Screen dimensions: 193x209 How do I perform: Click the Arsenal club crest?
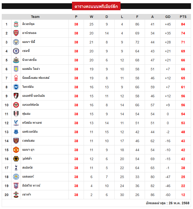click(16, 33)
